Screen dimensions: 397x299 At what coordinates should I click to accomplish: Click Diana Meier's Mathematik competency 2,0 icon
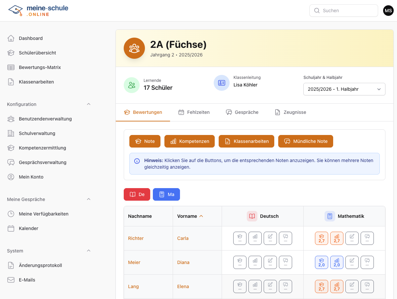[x=336, y=262]
